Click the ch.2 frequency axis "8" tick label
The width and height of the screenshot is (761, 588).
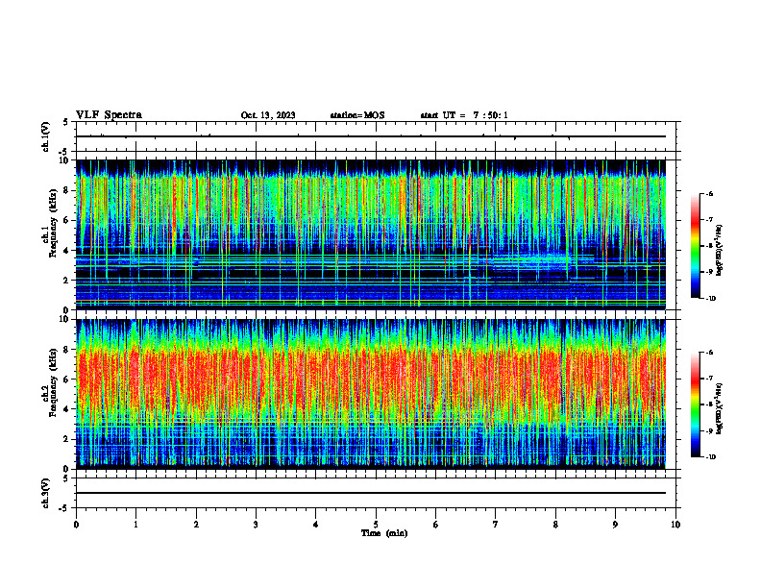point(66,350)
